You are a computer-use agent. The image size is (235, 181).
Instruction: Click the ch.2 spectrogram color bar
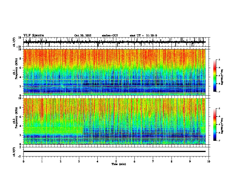tap(215, 125)
